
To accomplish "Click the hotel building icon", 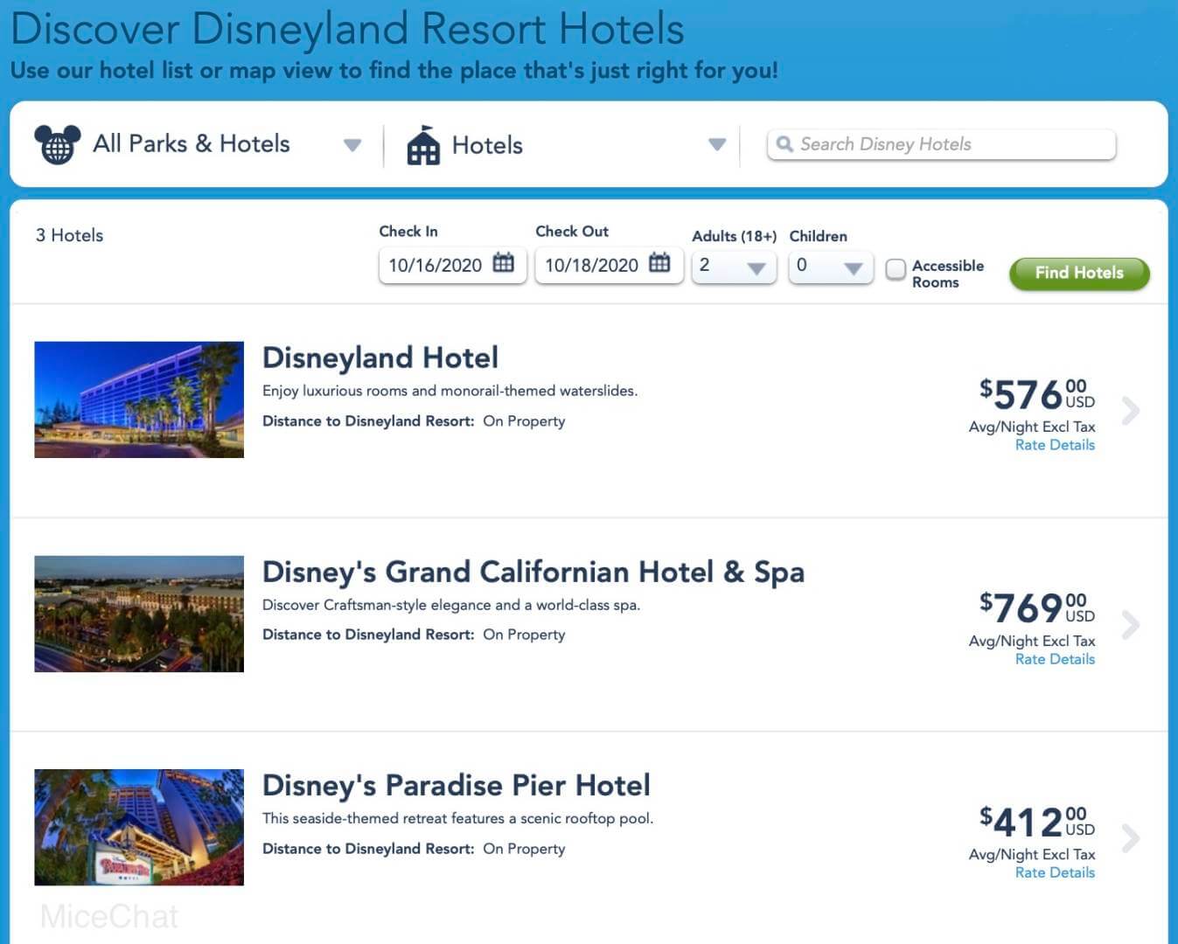I will pyautogui.click(x=423, y=145).
